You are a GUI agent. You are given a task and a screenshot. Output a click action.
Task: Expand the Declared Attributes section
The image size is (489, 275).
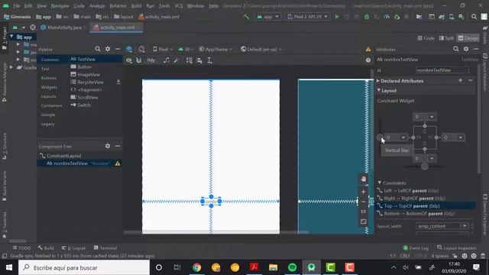378,81
